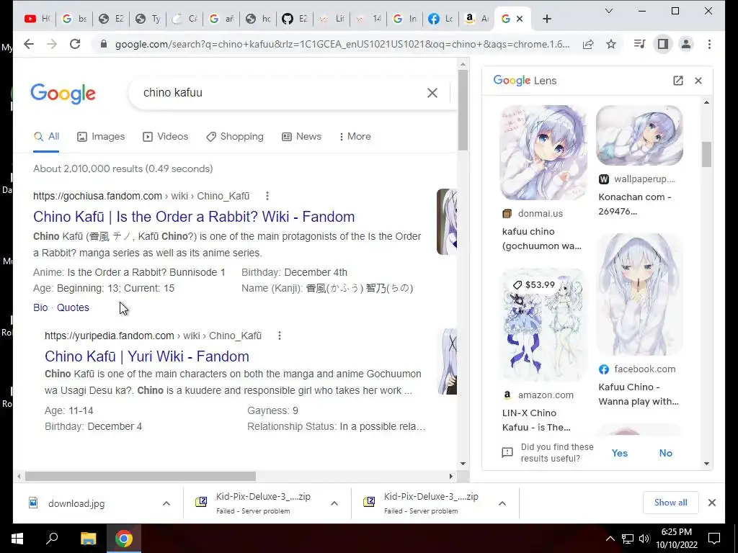
Task: Open options for gochiusa.fandom.com result
Action: 267,196
